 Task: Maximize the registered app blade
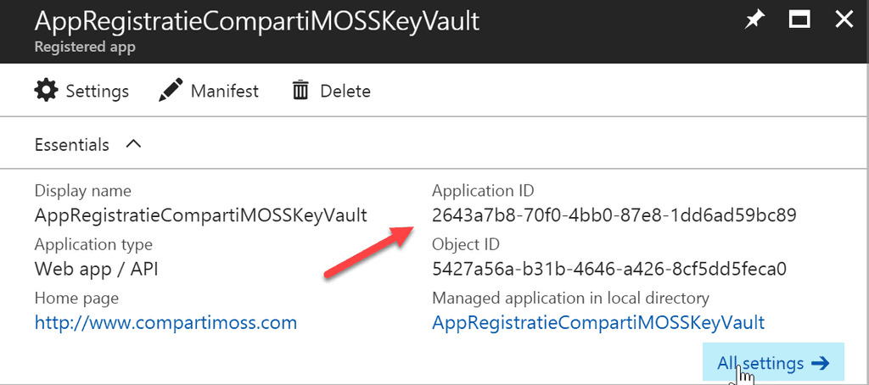coord(799,20)
